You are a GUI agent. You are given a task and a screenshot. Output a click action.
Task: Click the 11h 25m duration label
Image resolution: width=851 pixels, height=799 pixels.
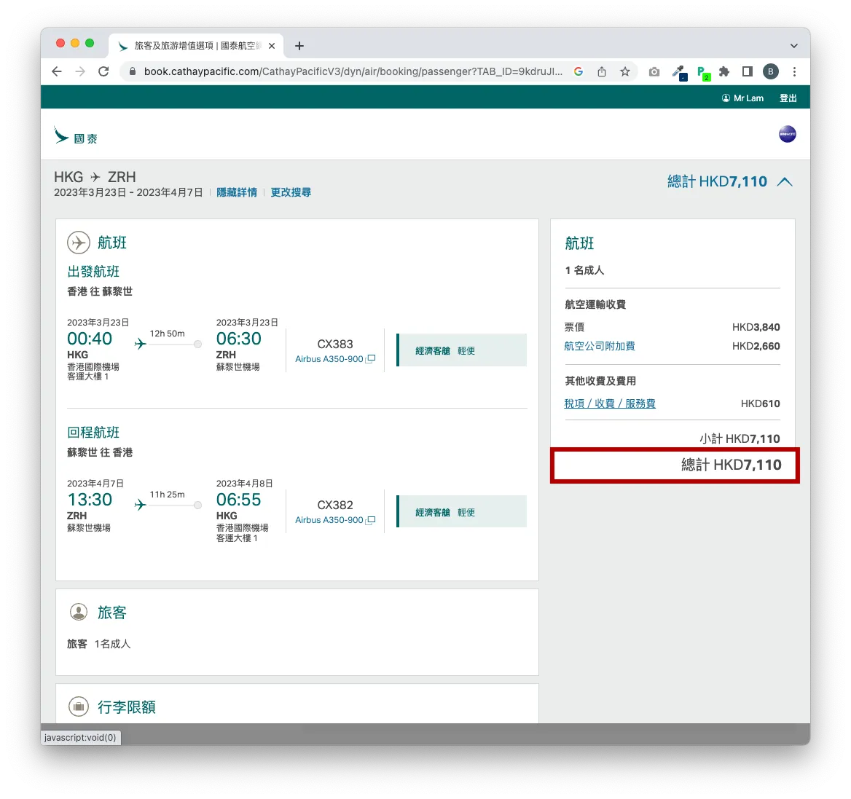(x=167, y=495)
